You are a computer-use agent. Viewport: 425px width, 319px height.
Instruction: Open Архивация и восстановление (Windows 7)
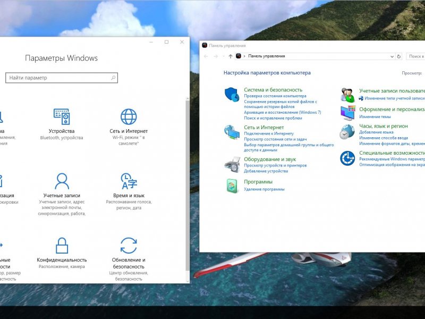tap(283, 112)
